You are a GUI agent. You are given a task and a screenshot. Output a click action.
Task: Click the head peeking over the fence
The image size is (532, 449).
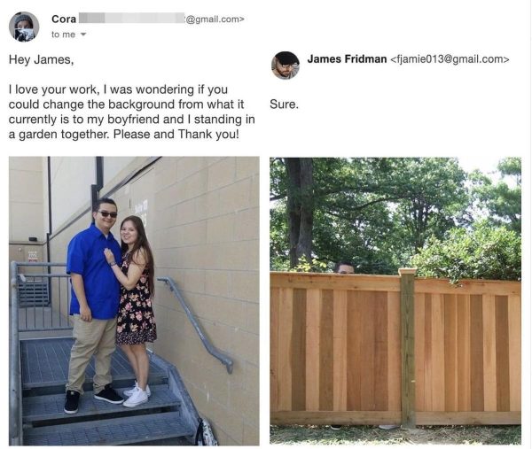[x=344, y=267]
